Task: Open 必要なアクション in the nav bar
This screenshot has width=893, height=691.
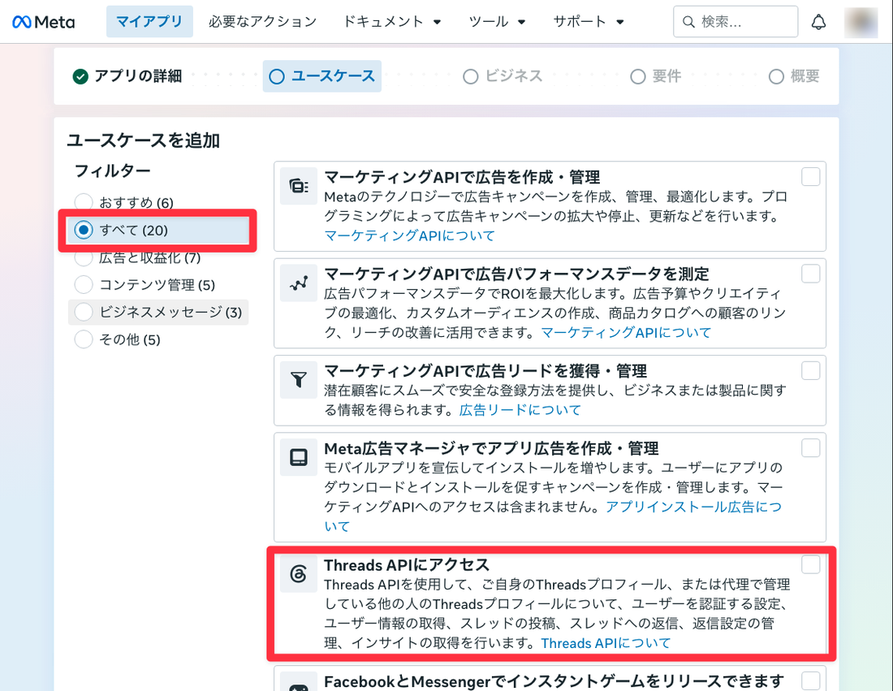Action: 262,22
